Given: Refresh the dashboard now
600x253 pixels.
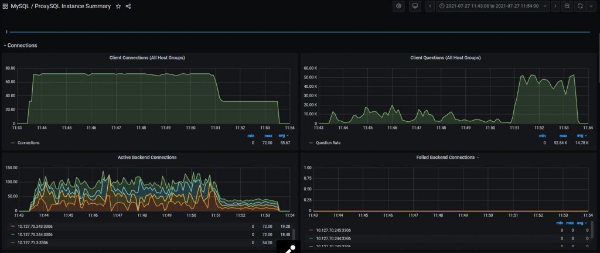Looking at the screenshot, I should tap(581, 6).
